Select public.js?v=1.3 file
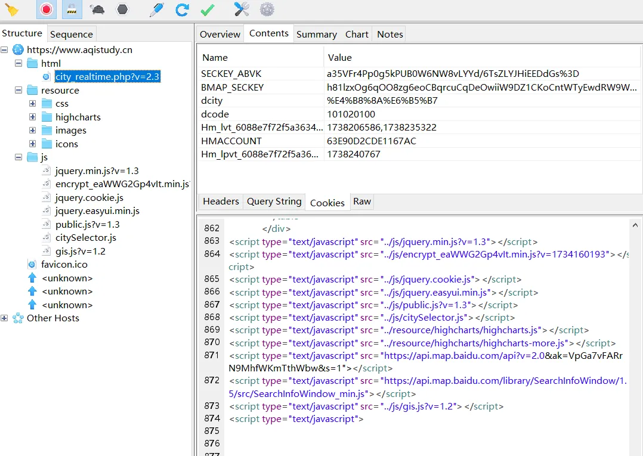 click(x=88, y=225)
